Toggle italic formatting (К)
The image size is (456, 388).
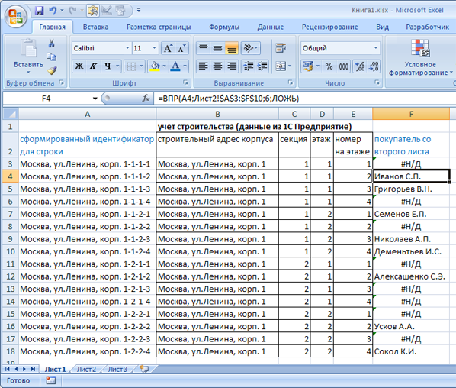click(x=93, y=66)
